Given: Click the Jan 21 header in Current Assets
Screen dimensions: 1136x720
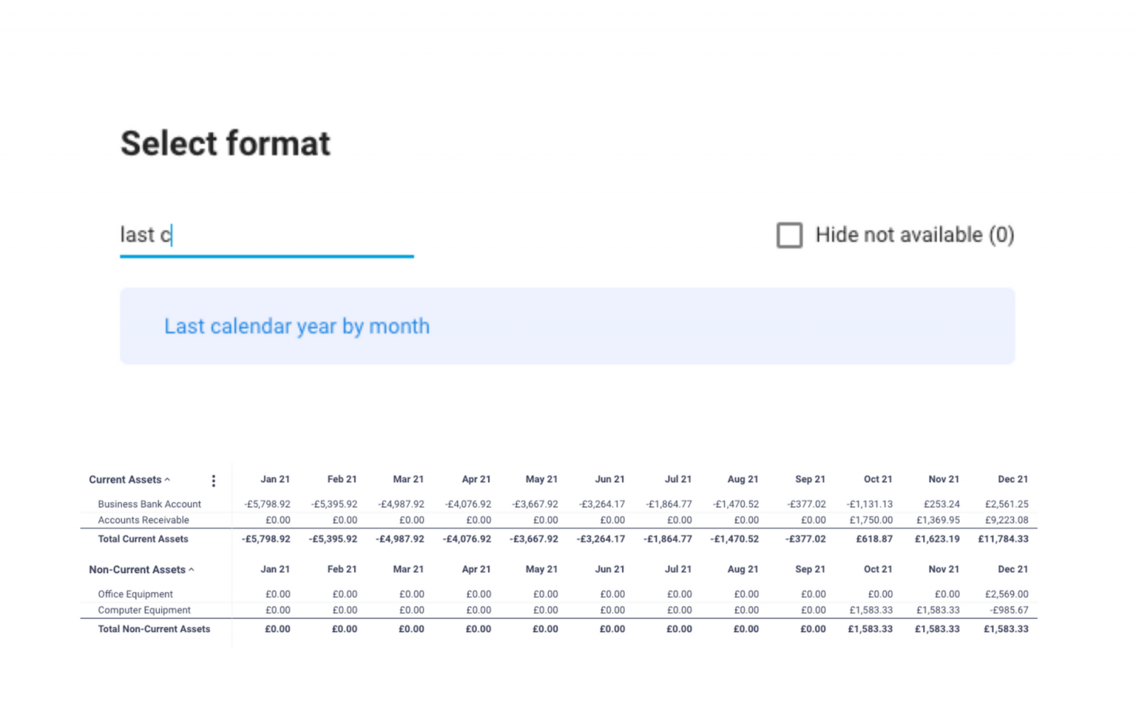Looking at the screenshot, I should coord(275,479).
